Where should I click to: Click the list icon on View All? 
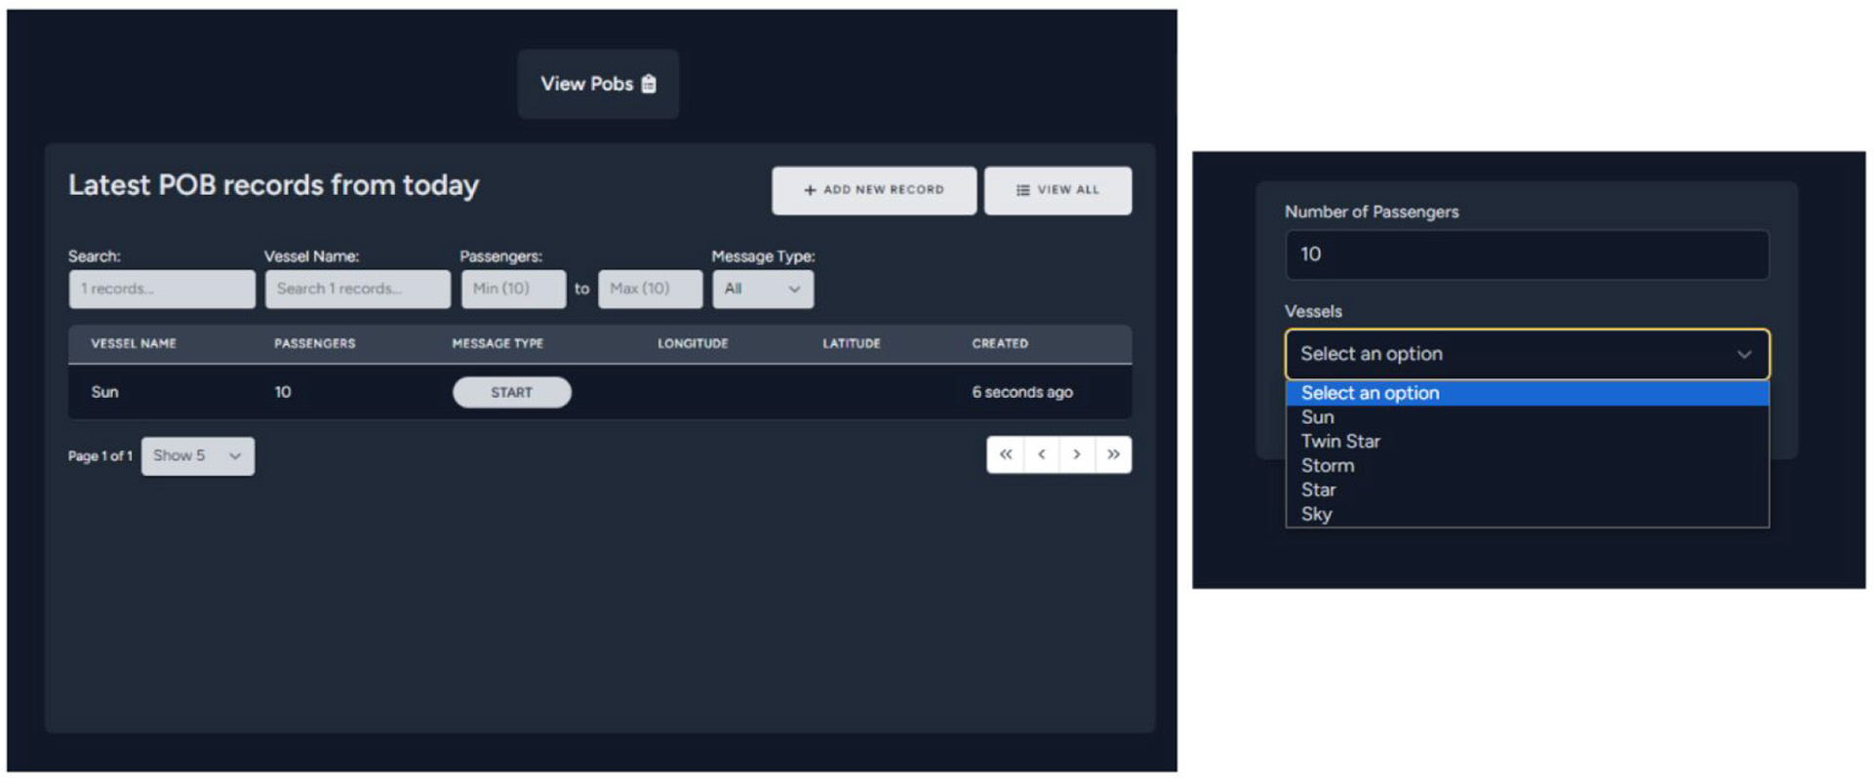click(1022, 190)
